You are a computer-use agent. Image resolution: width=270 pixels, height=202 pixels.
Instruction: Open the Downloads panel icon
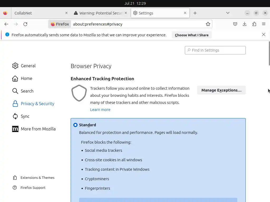[245, 24]
